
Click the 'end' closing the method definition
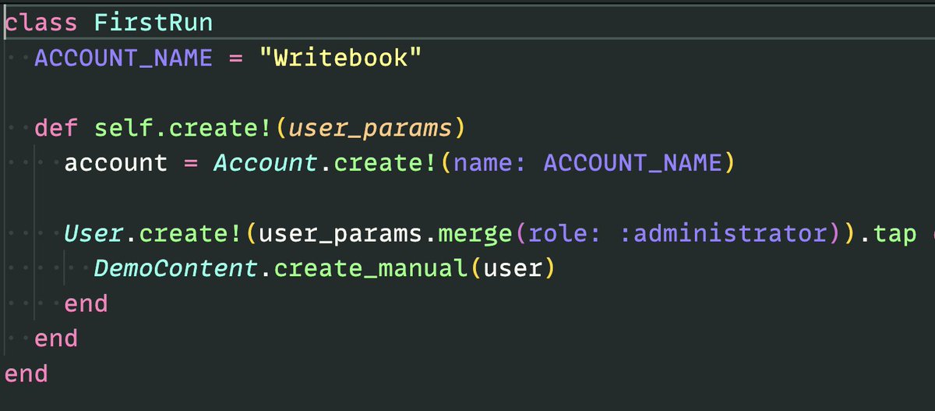pos(56,338)
